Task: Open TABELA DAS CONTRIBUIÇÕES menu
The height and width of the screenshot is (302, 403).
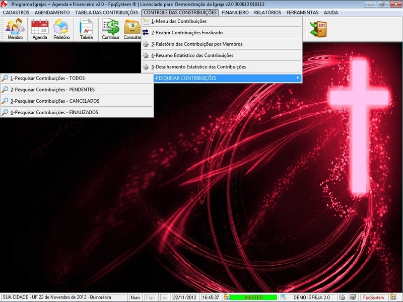Action: coord(107,12)
